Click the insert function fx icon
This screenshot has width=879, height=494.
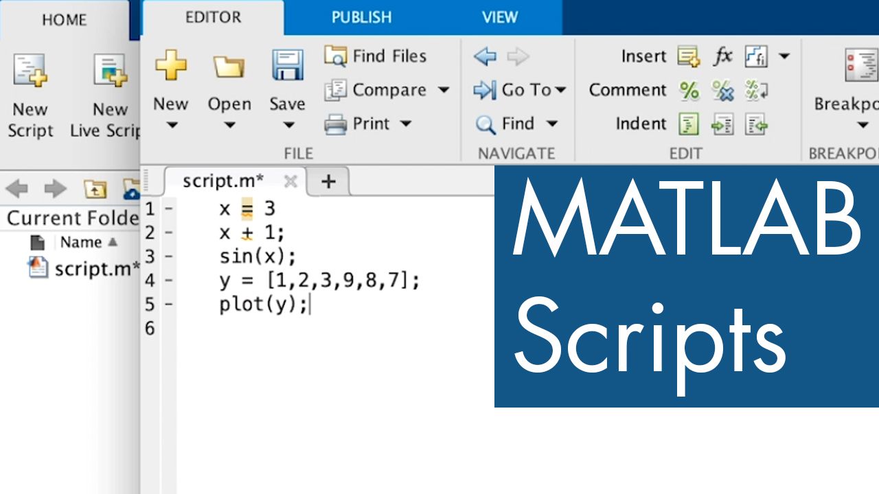pyautogui.click(x=722, y=56)
